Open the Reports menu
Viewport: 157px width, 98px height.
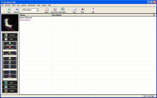pos(24,5)
